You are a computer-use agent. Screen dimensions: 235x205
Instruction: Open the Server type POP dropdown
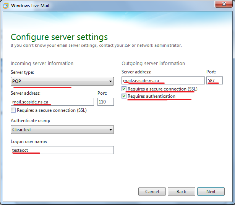coord(62,81)
